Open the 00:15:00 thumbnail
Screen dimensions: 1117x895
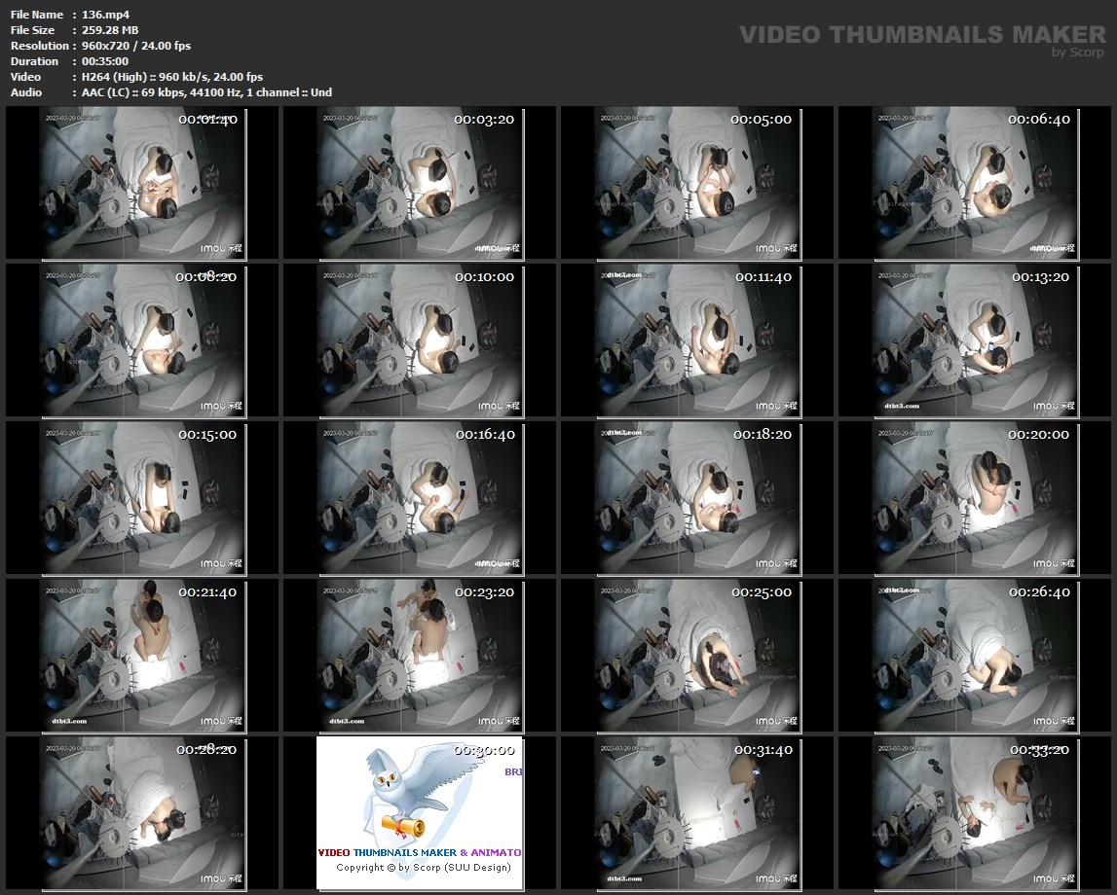pos(142,498)
